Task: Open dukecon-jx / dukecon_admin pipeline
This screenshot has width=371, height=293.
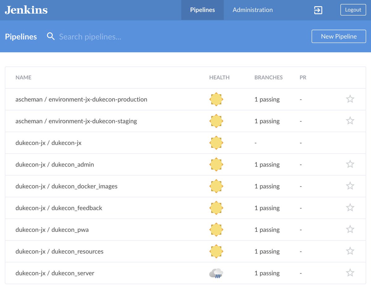Action: [55, 164]
